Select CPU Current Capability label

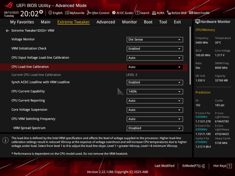(x=28, y=91)
